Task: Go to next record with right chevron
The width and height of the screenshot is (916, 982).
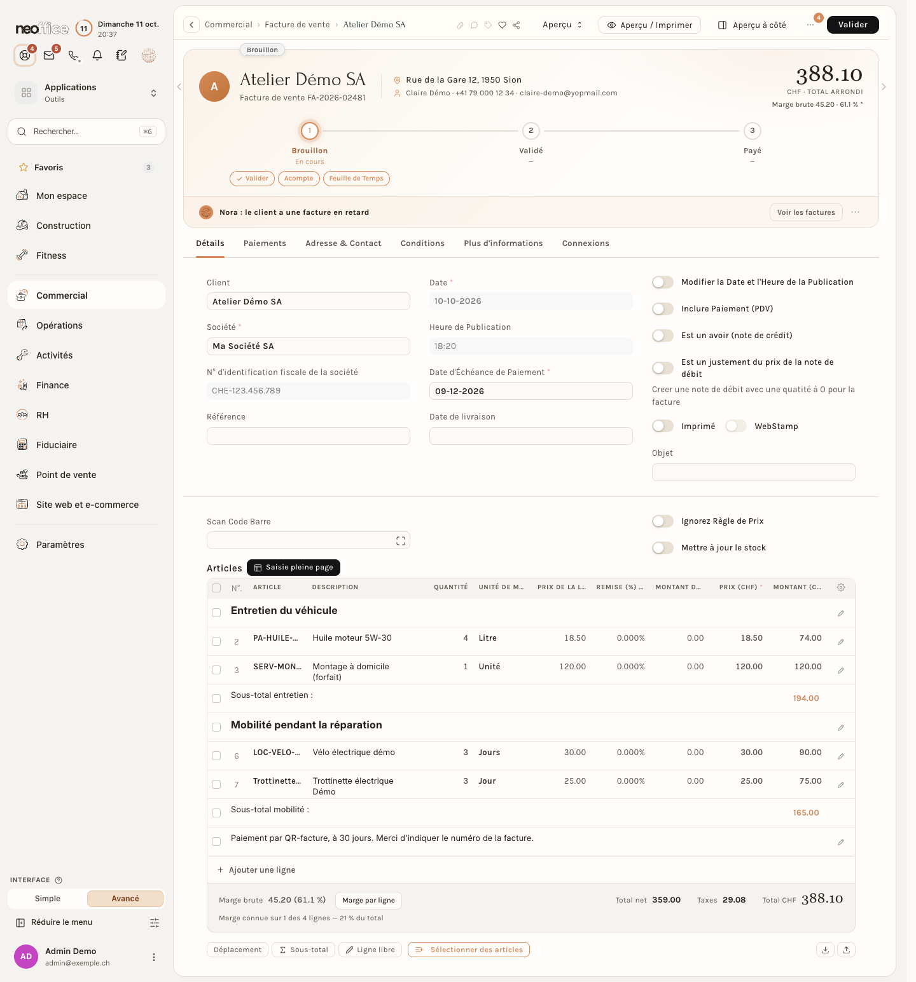Action: pos(884,87)
